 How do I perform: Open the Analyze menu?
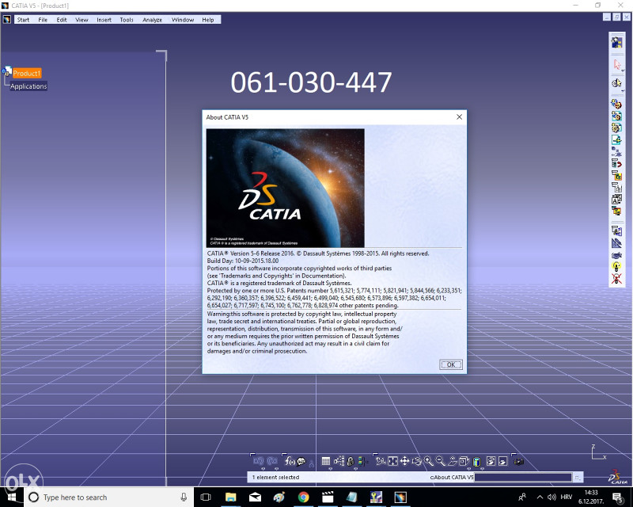(152, 20)
